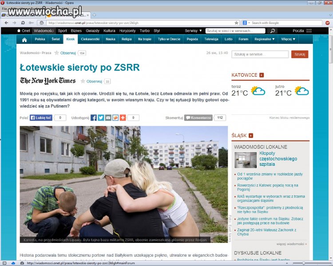Open the Forum tab
The width and height of the screenshot is (333, 266).
click(243, 39)
